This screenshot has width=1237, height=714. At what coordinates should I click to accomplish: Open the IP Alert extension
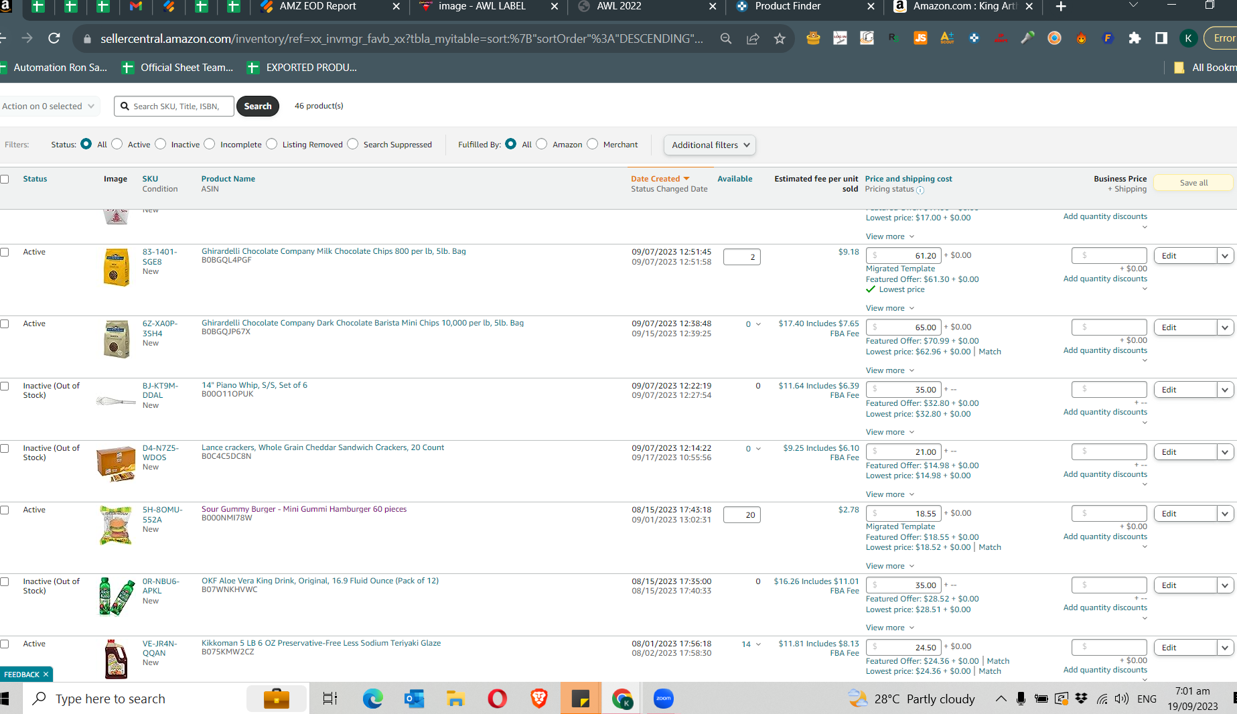click(1001, 38)
